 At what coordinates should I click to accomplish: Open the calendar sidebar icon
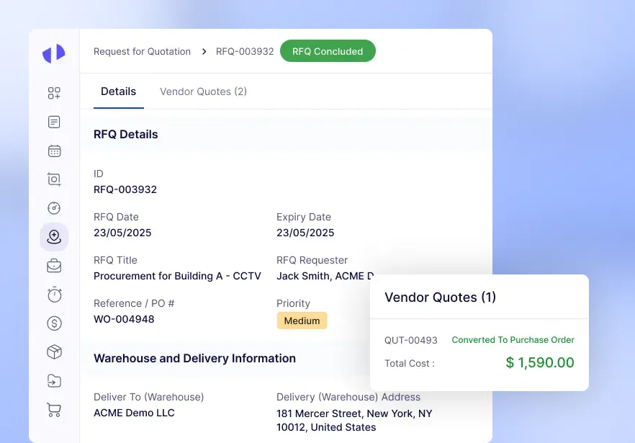[54, 151]
